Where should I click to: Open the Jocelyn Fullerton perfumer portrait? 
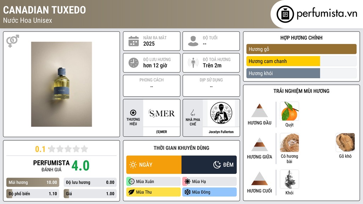point(221,113)
